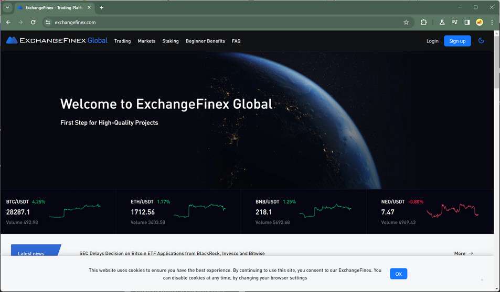View site information in the address bar
The image size is (500, 292).
point(48,23)
